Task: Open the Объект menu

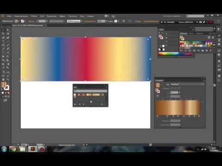Action: tap(34, 16)
